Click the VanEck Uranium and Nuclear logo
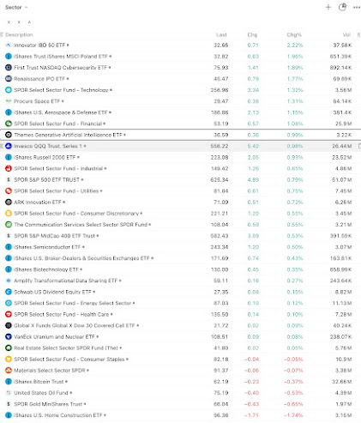This screenshot has height=423, width=361. [9, 336]
